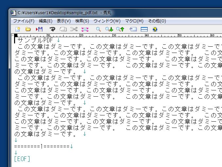
Task: Open the ウィンドウ(W) menu
Action: [x=107, y=21]
